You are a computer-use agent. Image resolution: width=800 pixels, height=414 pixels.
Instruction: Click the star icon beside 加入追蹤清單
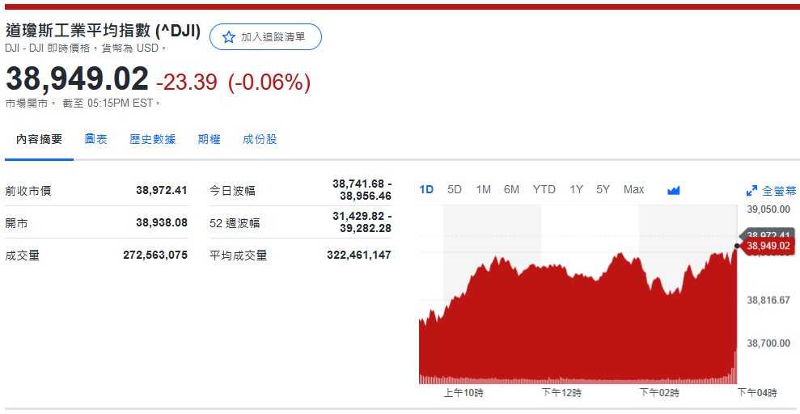click(x=229, y=37)
